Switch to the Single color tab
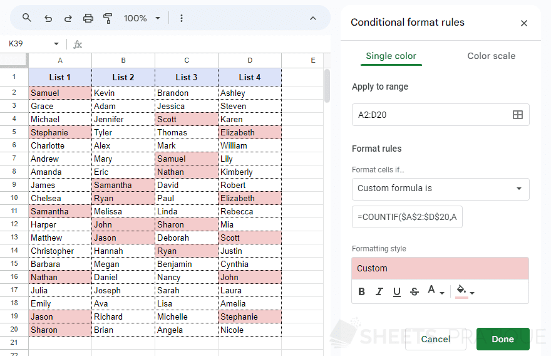The width and height of the screenshot is (551, 356). click(x=391, y=56)
